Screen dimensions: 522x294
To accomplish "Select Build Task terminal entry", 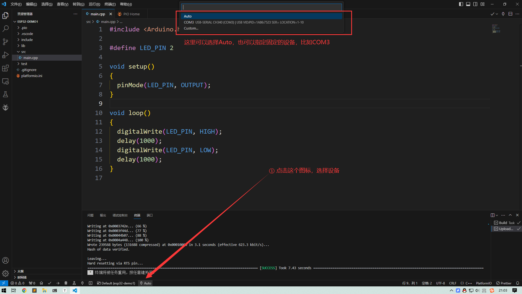I will pos(506,223).
